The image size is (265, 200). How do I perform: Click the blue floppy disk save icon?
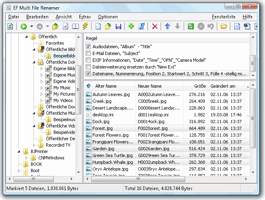pos(118,27)
